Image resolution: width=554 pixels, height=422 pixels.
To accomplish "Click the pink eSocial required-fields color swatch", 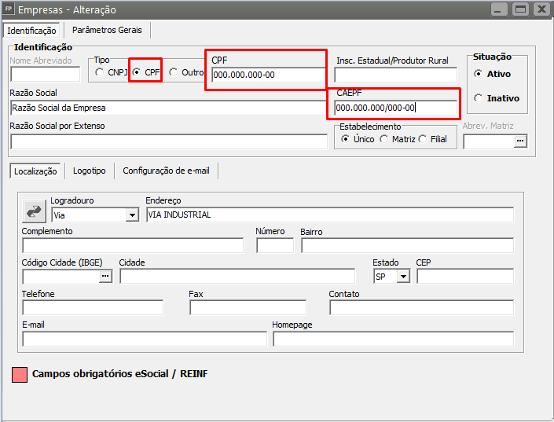I will [x=20, y=374].
